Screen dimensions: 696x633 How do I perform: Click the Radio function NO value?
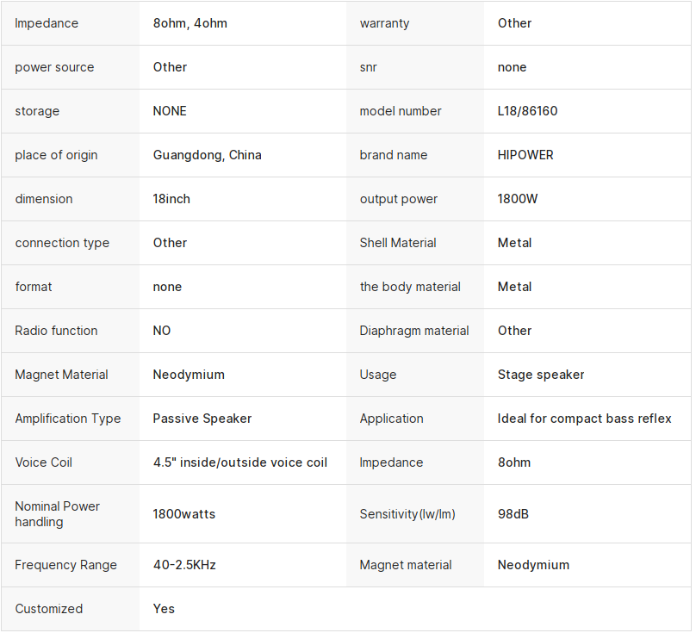(162, 331)
